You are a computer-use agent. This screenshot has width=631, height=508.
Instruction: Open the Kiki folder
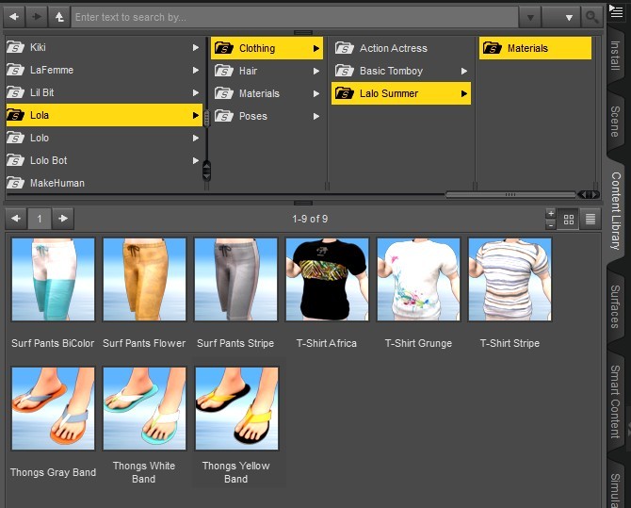pyautogui.click(x=104, y=47)
